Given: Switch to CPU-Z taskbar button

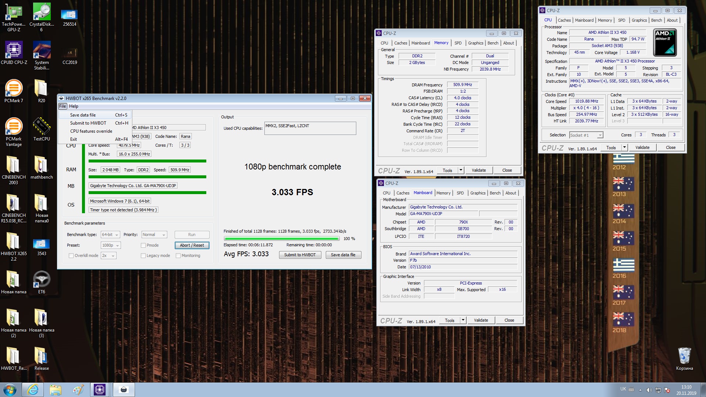Looking at the screenshot, I should [100, 390].
